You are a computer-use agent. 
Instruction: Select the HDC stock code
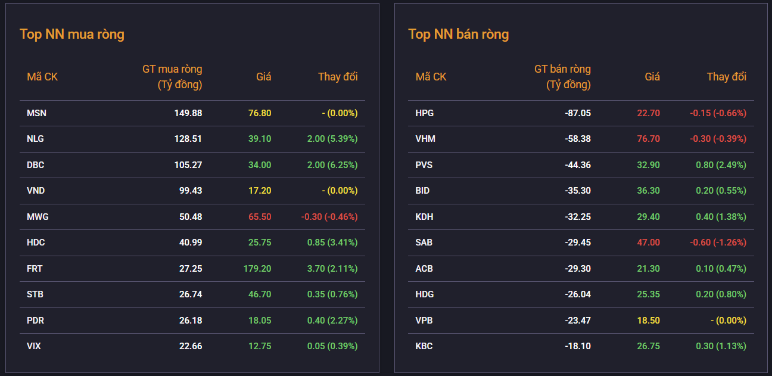[x=36, y=243]
